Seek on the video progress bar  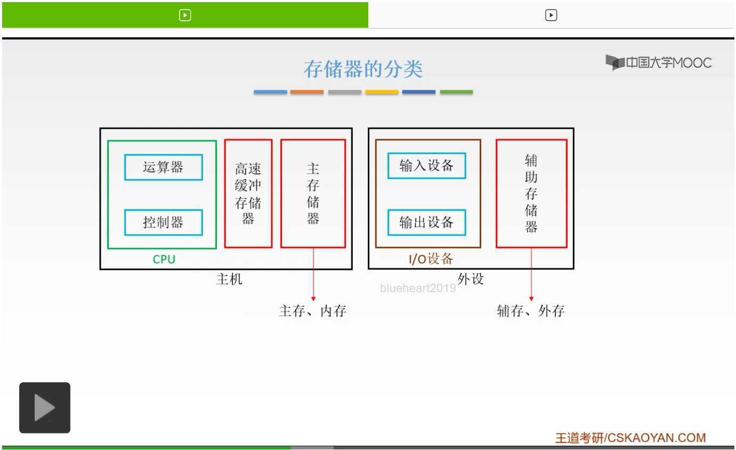368,447
